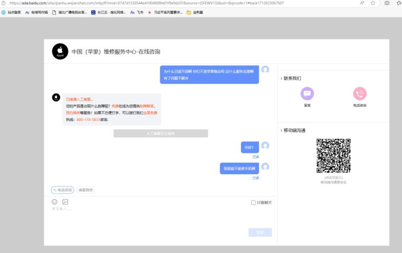Screen dimensions: 402x253
Task: Click the read aloud icon in address bar
Action: click(362, 3)
